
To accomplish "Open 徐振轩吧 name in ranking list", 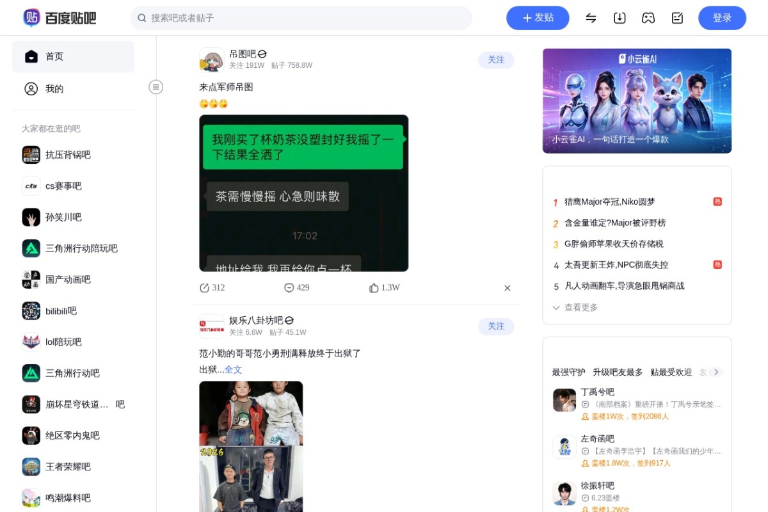I will coord(597,486).
